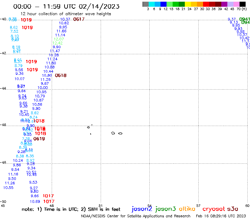Screen dimensions: 250x219
Task: Click the 10.88 wave height
Action: tap(49, 67)
